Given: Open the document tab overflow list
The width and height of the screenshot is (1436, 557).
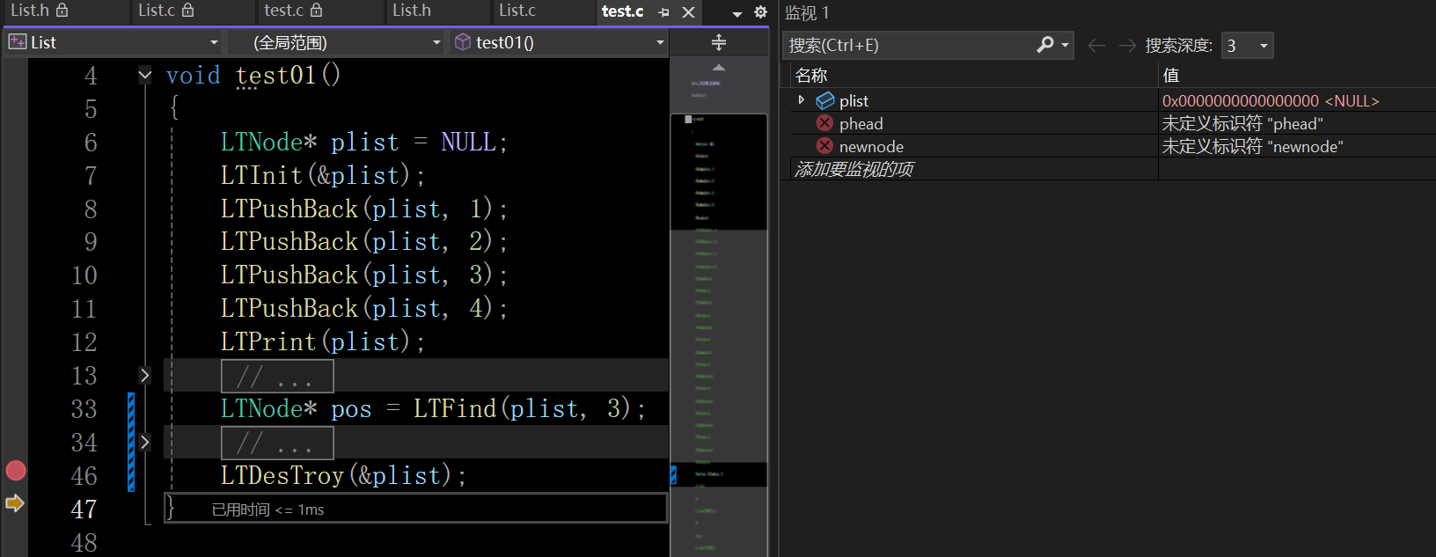Looking at the screenshot, I should click(x=737, y=13).
